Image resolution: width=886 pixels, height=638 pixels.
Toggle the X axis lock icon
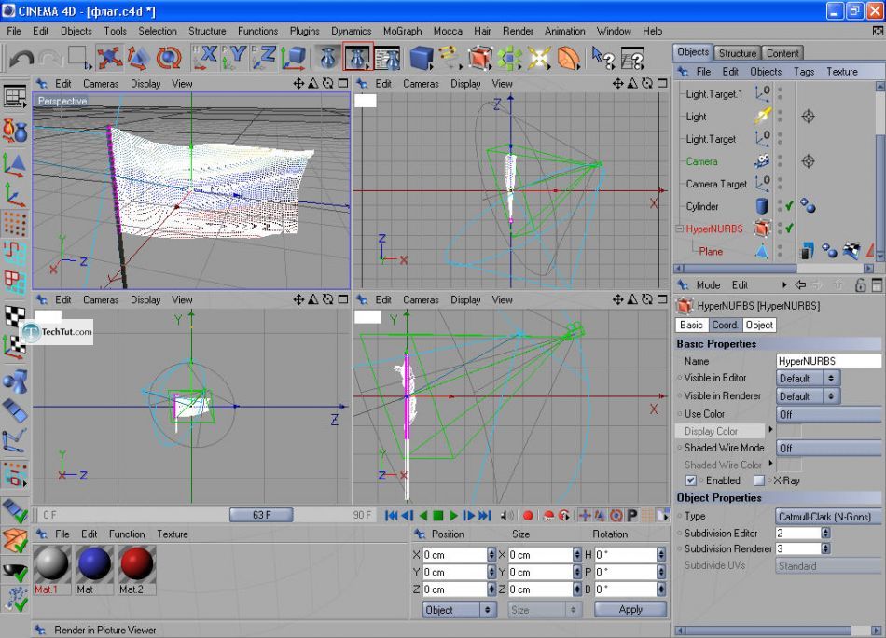click(x=204, y=59)
